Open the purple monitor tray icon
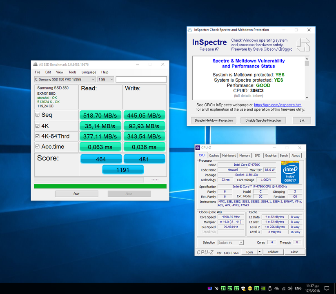The width and height of the screenshot is (336, 294). tap(210, 288)
